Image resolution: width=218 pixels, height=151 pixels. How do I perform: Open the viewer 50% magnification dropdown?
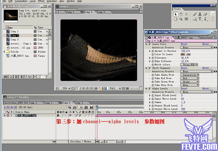pyautogui.click(x=65, y=88)
